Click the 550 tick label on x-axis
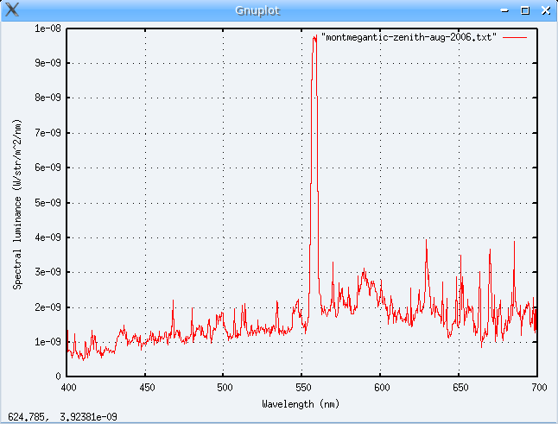 302,388
